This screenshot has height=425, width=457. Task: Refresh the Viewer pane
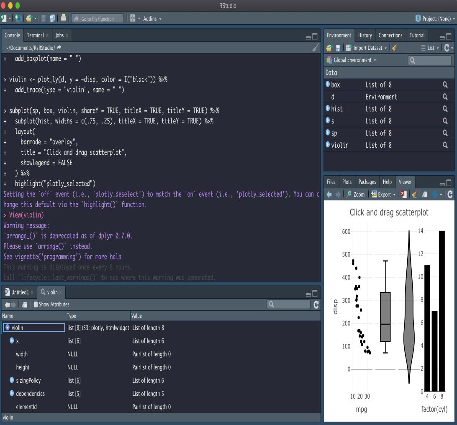tap(450, 195)
